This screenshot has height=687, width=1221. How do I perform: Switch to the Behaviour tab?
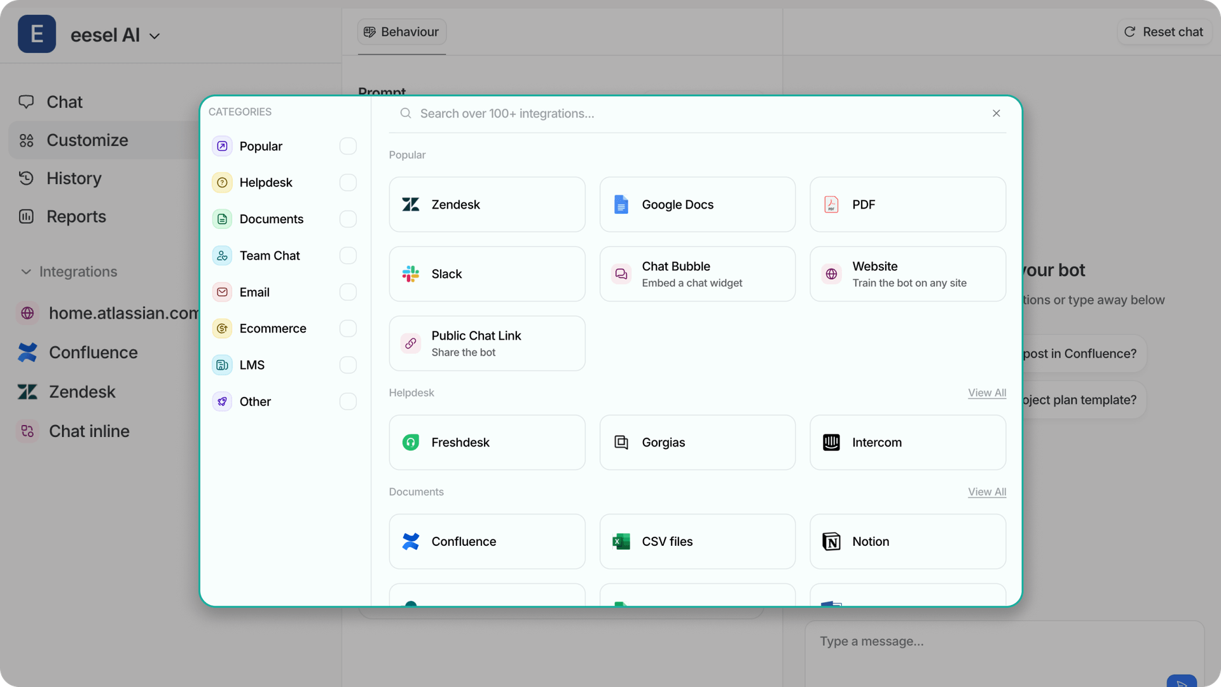[402, 32]
